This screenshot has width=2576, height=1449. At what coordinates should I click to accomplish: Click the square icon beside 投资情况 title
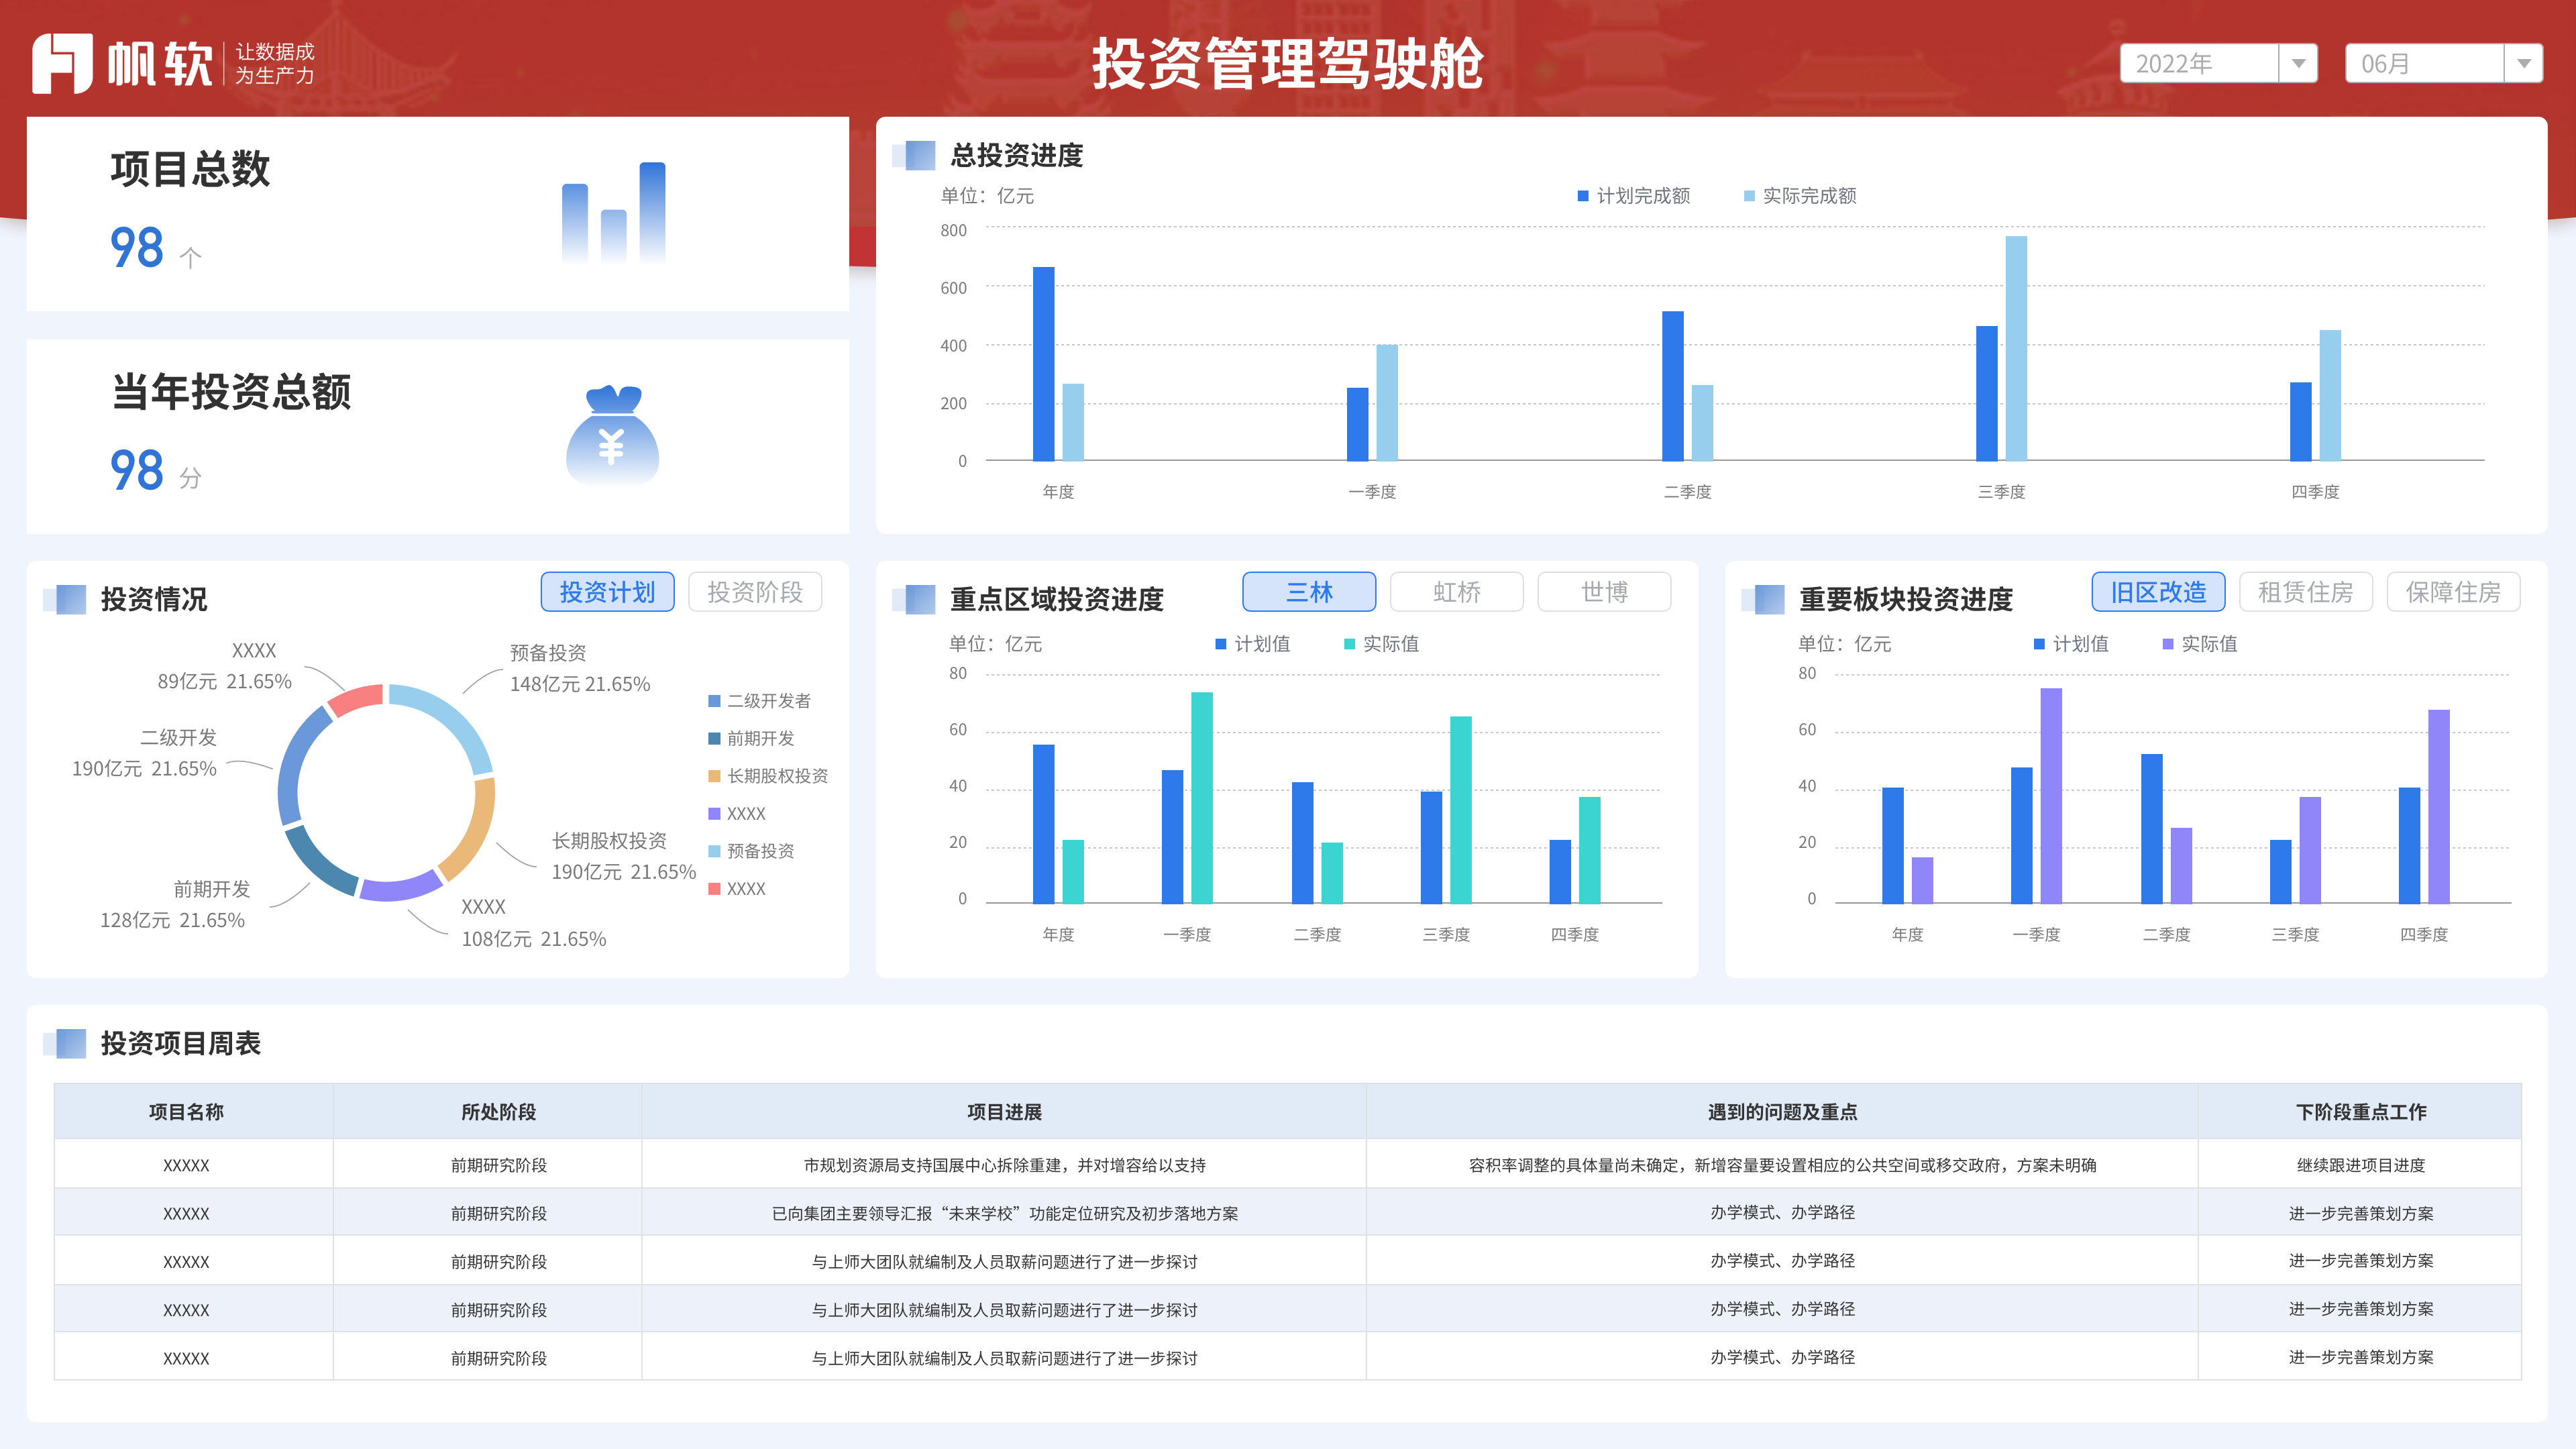[x=65, y=599]
